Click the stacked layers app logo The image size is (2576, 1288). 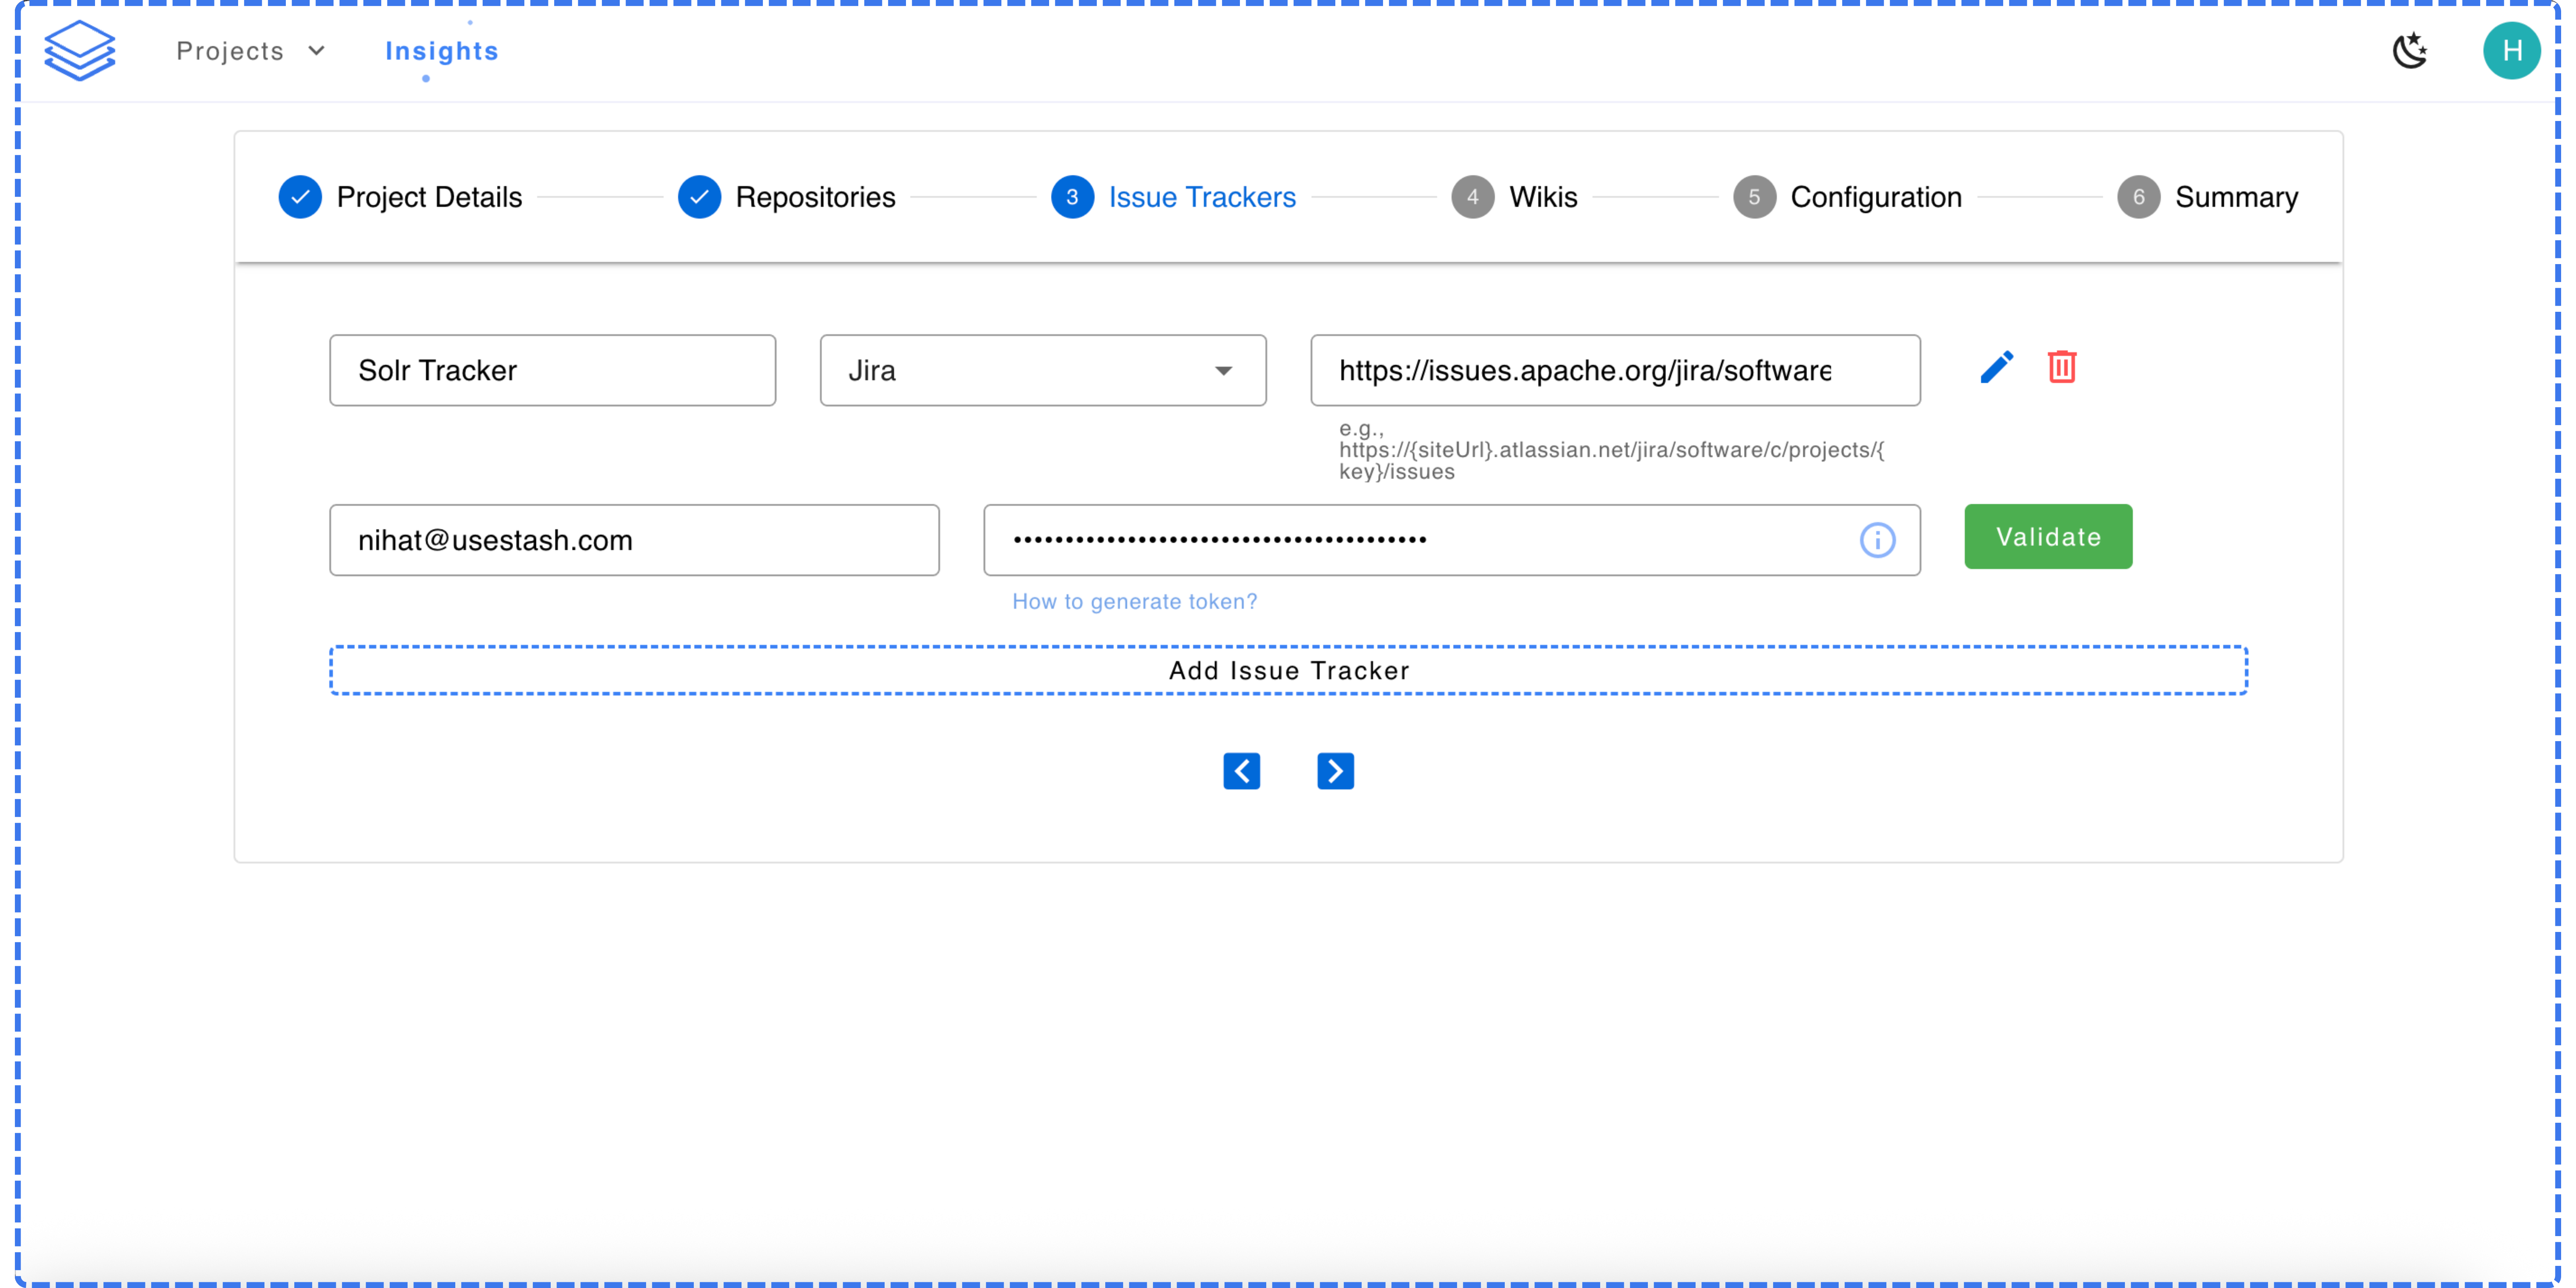coord(80,50)
